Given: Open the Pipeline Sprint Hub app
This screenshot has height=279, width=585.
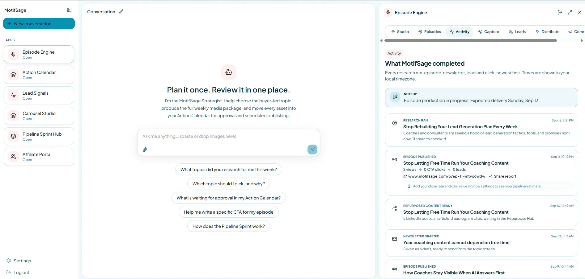Looking at the screenshot, I should tap(39, 136).
